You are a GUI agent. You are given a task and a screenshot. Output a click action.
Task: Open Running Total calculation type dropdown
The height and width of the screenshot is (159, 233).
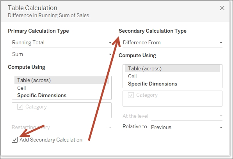pyautogui.click(x=62, y=43)
